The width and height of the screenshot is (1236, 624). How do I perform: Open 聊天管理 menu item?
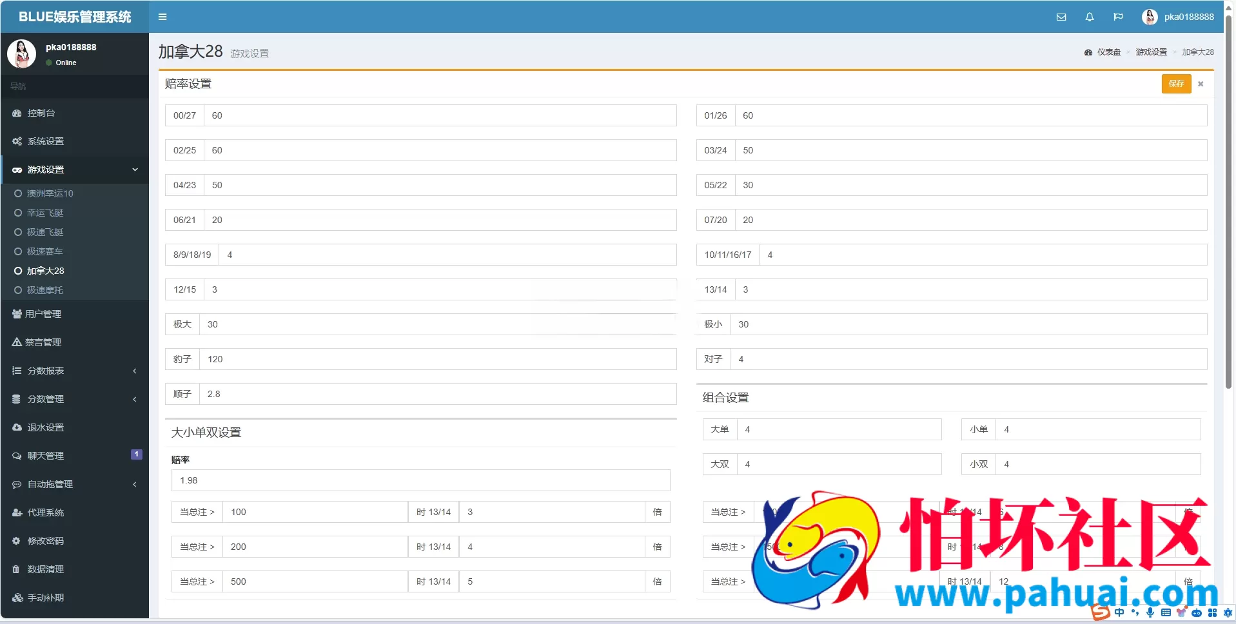pos(75,456)
